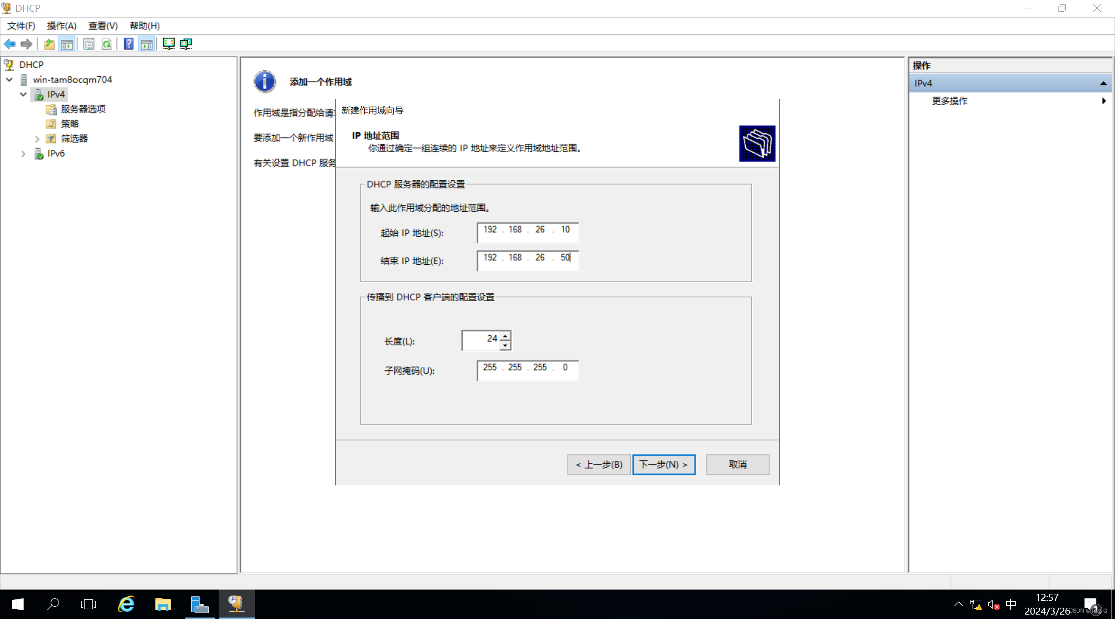1115x619 pixels.
Task: Click the blue info icon by 添加一个作用域
Action: [x=264, y=82]
